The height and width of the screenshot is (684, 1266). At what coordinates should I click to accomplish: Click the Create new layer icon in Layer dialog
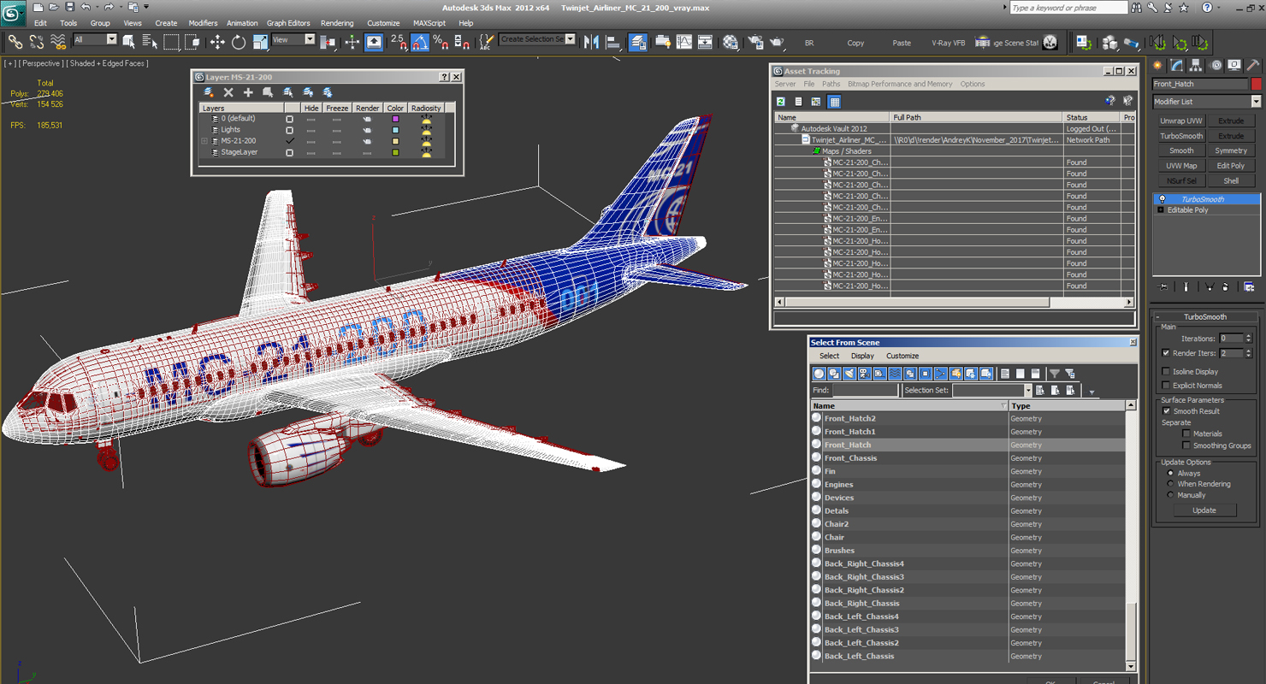click(x=209, y=92)
